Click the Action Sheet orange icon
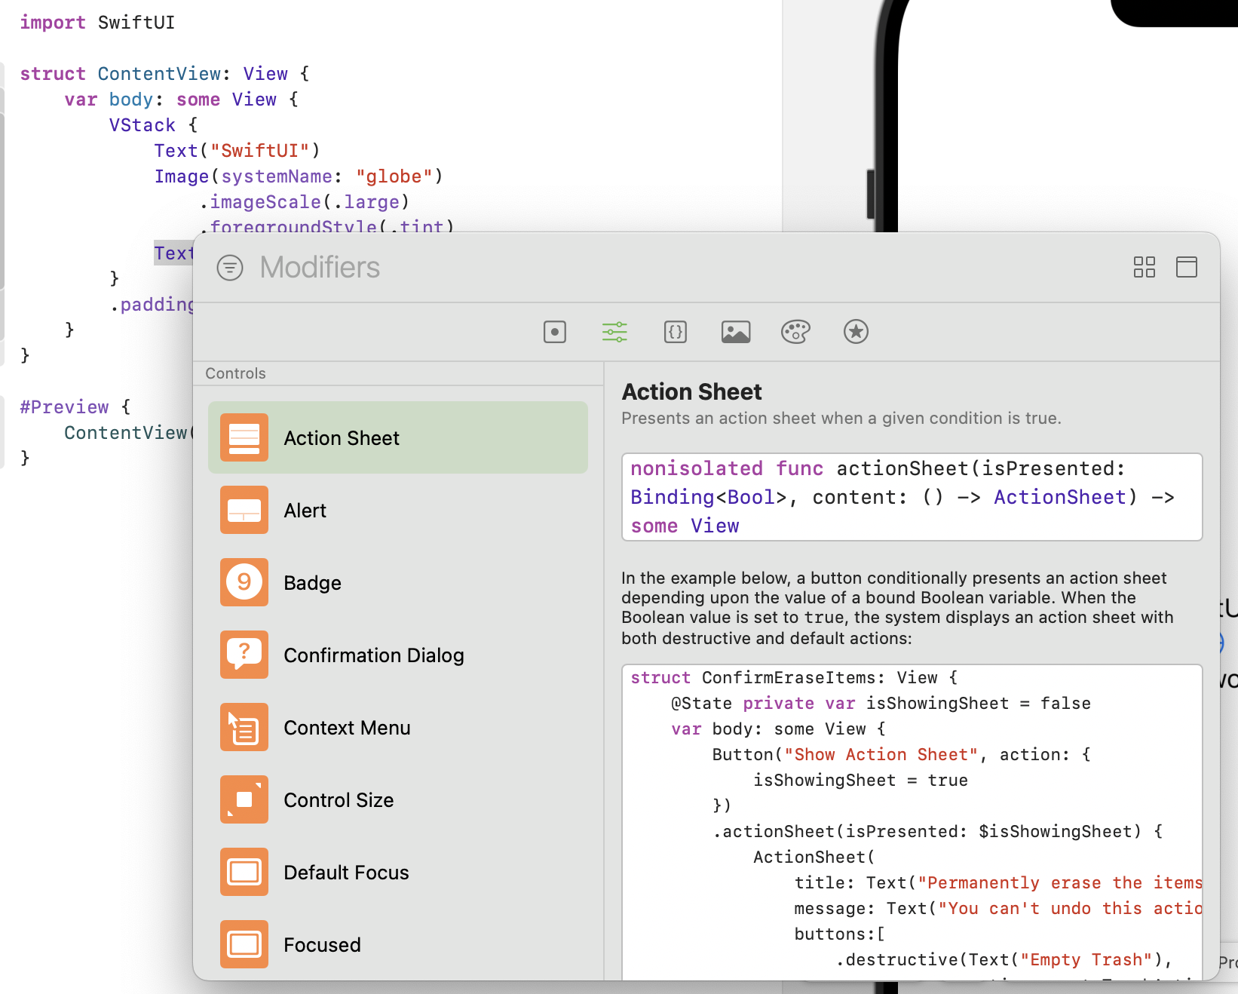Image resolution: width=1238 pixels, height=994 pixels. [x=244, y=437]
